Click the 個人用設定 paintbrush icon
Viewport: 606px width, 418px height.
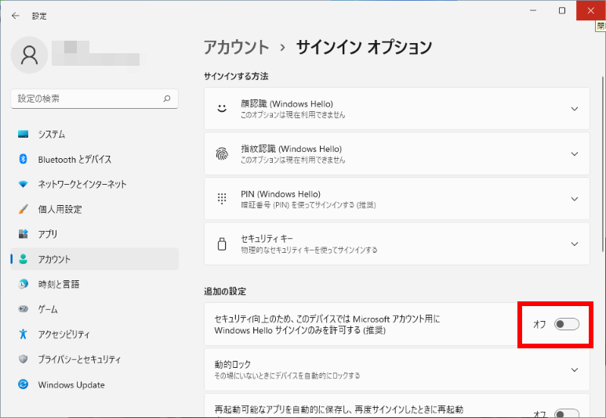[x=24, y=209]
